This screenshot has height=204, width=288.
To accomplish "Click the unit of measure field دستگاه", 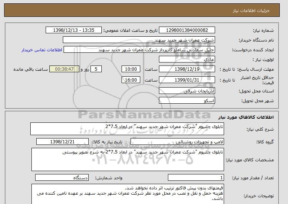I will point(62,177).
